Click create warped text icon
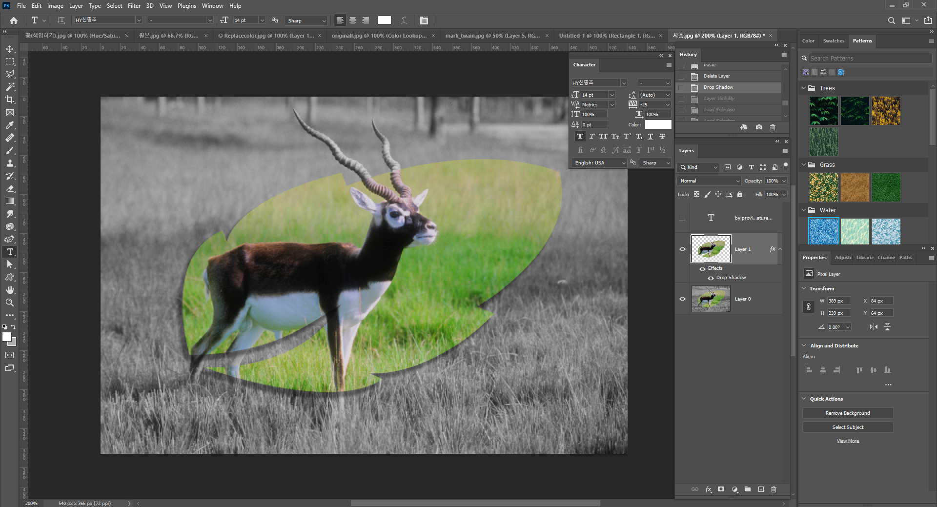937x507 pixels. click(404, 20)
